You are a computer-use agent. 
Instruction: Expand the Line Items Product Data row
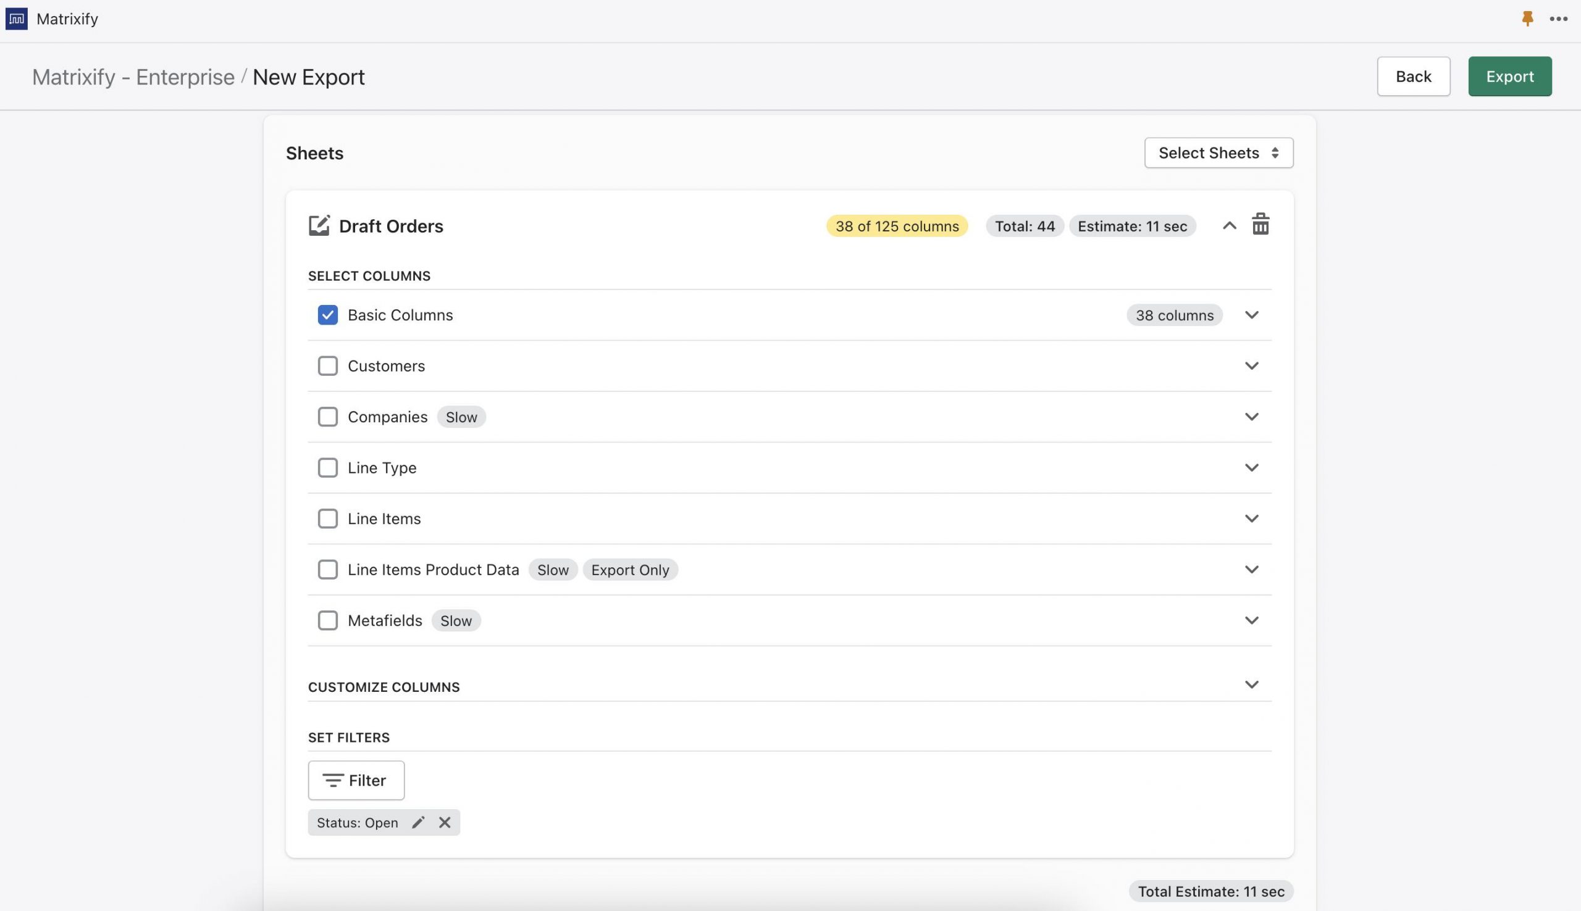coord(1252,568)
